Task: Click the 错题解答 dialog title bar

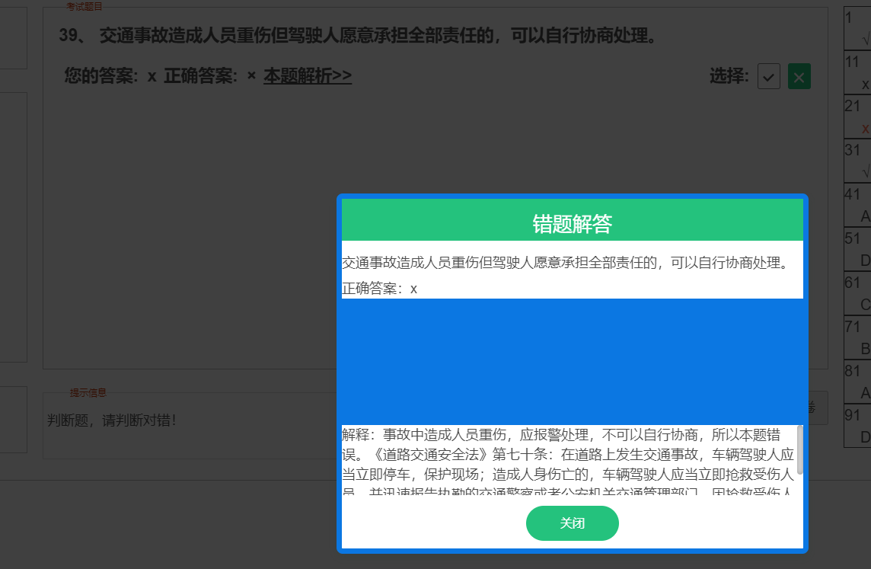Action: coord(573,221)
